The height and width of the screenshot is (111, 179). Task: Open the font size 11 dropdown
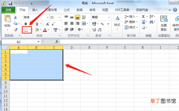pos(59,17)
